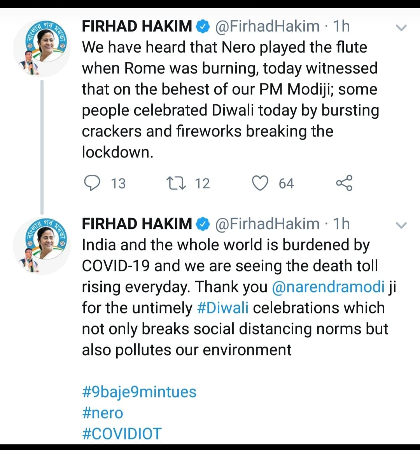Click verified badge on second tweet

[x=203, y=224]
